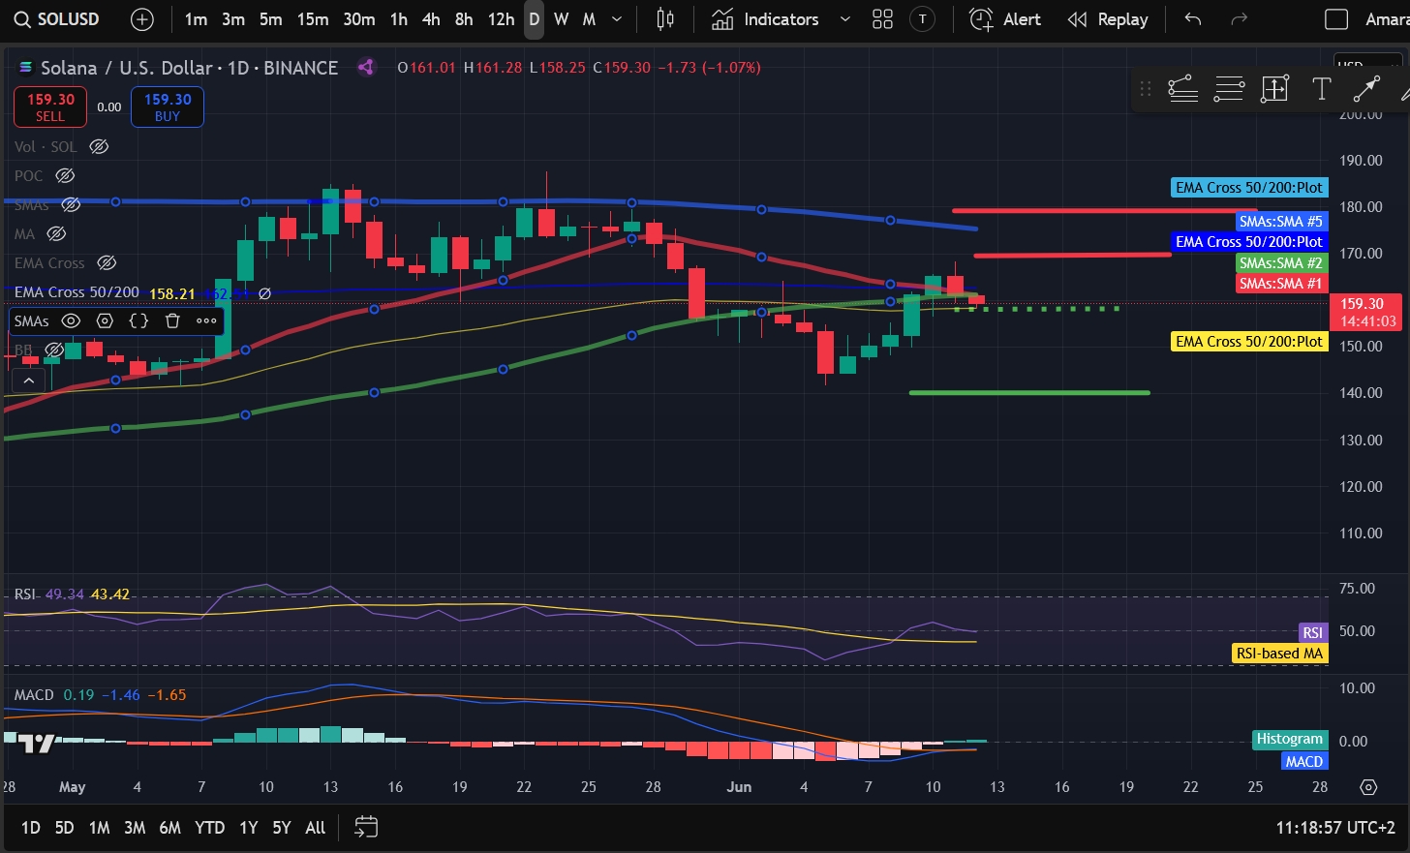Screen dimensions: 1410x853
Task: Open the layout setup square icon
Action: [1336, 19]
